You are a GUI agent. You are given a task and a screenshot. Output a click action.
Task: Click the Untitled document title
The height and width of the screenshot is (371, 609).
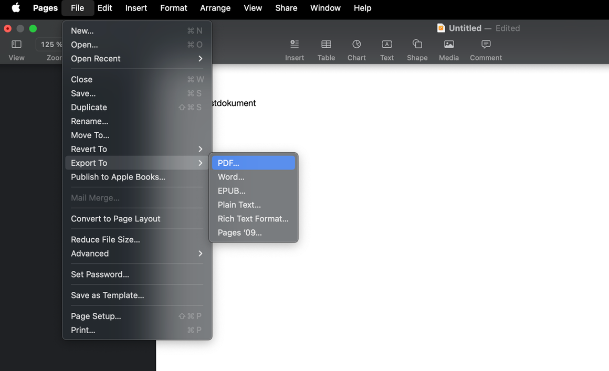(465, 28)
